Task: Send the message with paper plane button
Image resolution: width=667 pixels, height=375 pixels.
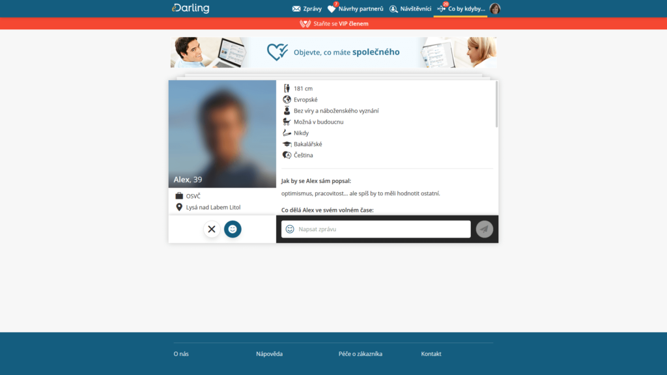Action: click(x=484, y=229)
